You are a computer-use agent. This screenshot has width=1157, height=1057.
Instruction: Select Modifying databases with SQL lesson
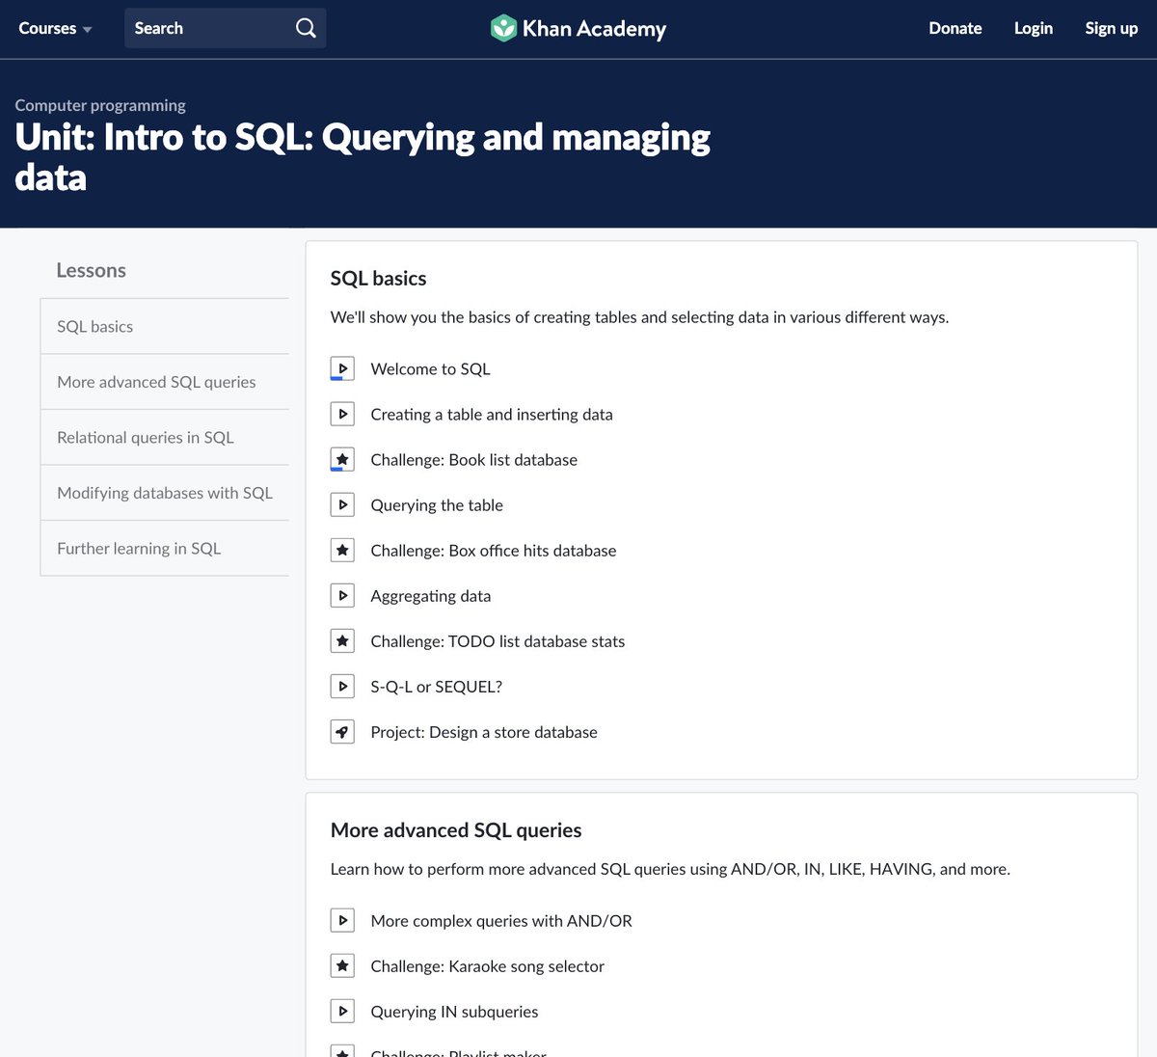click(x=165, y=493)
